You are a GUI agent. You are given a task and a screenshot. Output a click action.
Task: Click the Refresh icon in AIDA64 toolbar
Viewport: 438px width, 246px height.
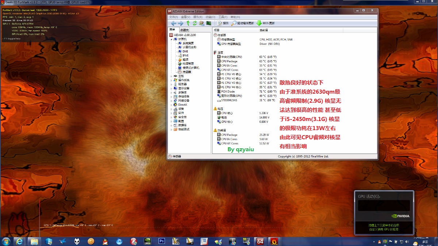click(x=195, y=23)
